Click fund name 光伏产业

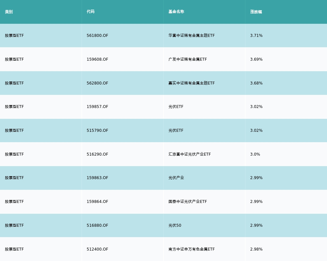tap(176, 178)
